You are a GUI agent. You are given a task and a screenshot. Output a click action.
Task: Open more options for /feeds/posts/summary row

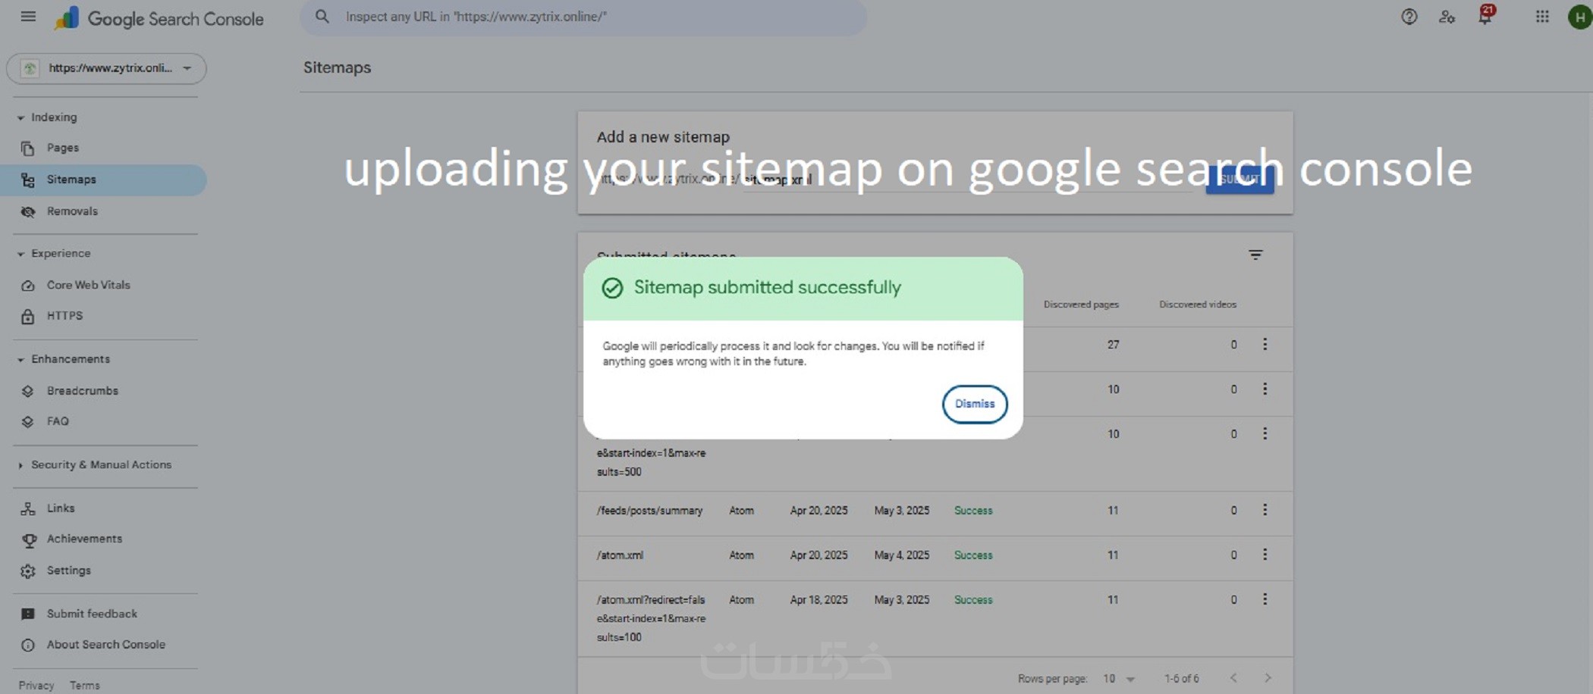point(1265,510)
